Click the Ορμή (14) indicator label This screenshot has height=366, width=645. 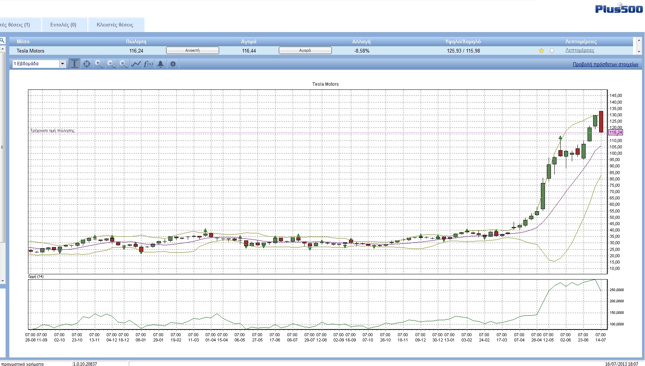coord(36,277)
